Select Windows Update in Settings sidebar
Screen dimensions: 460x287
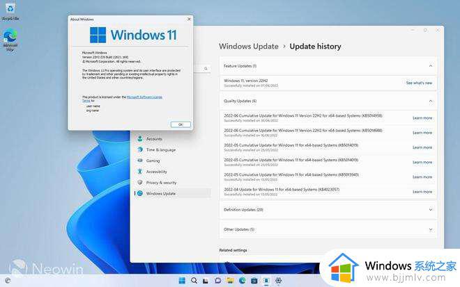tap(173, 193)
